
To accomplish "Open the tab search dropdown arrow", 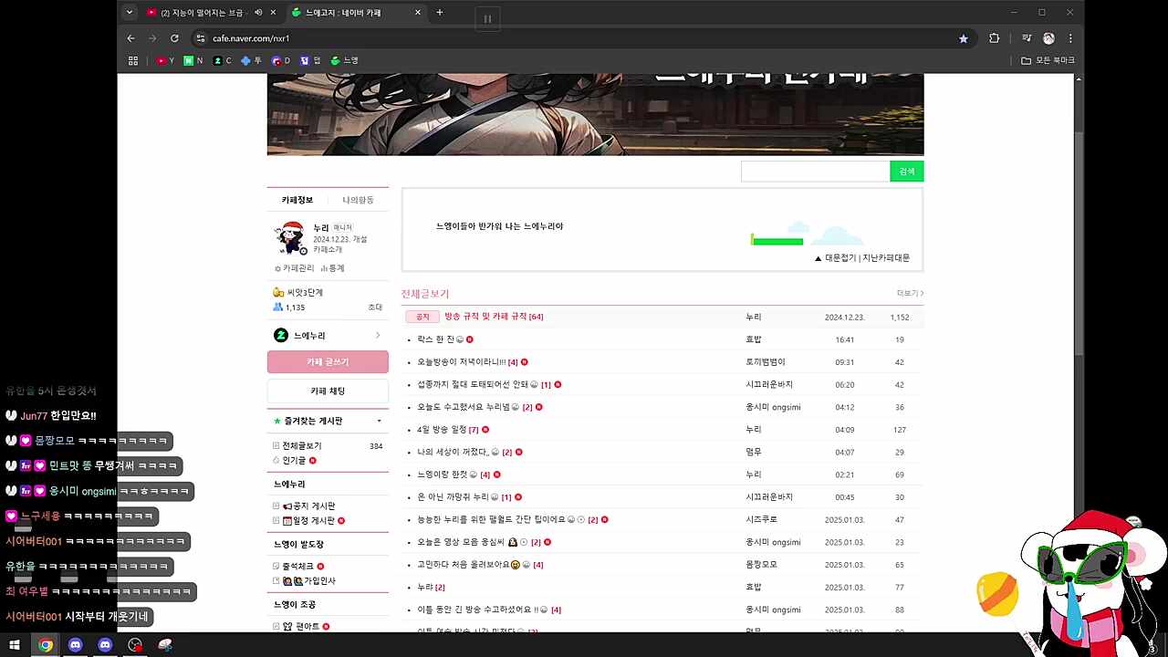I will [130, 13].
